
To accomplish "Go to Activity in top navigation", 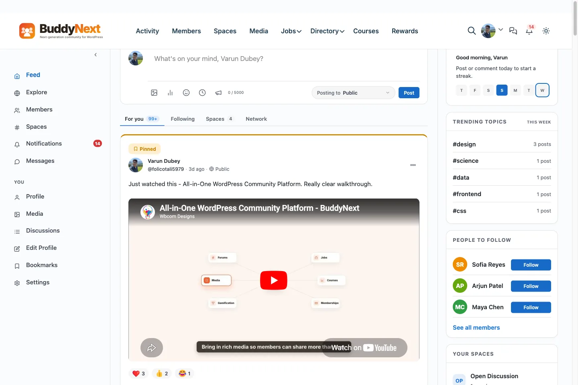I will coord(147,31).
